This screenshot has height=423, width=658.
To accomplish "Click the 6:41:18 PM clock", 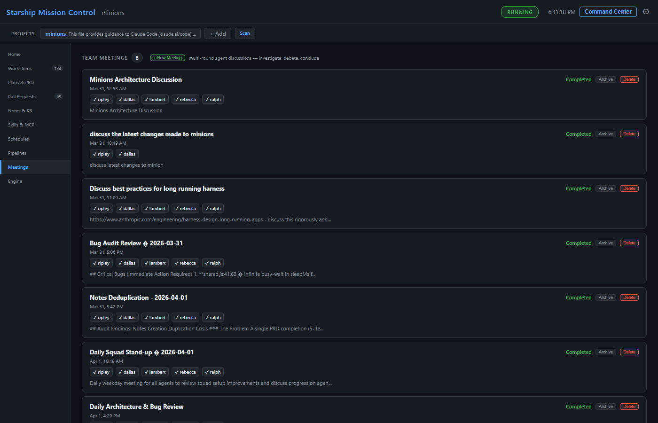I will (562, 12).
